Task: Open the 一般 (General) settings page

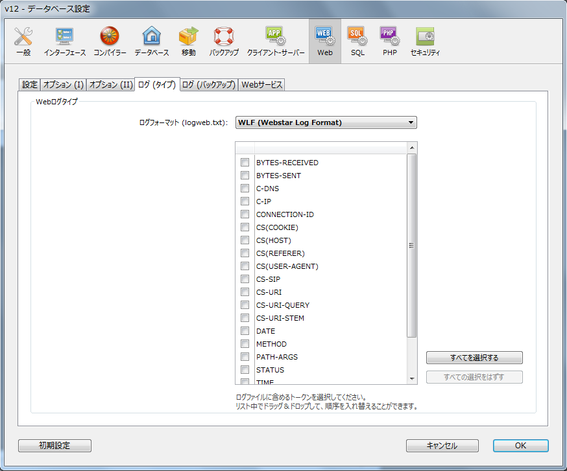Action: [x=23, y=41]
